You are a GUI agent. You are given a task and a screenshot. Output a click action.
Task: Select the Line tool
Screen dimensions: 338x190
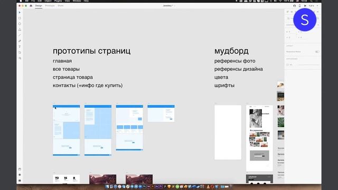click(20, 35)
